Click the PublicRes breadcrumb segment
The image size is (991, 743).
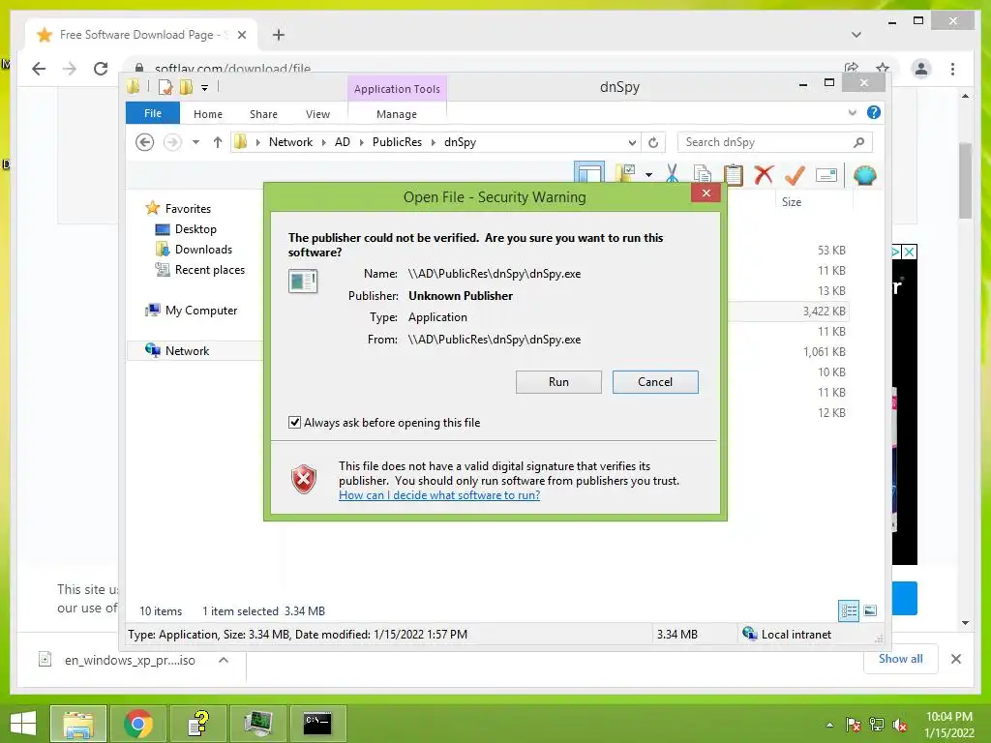coord(397,142)
